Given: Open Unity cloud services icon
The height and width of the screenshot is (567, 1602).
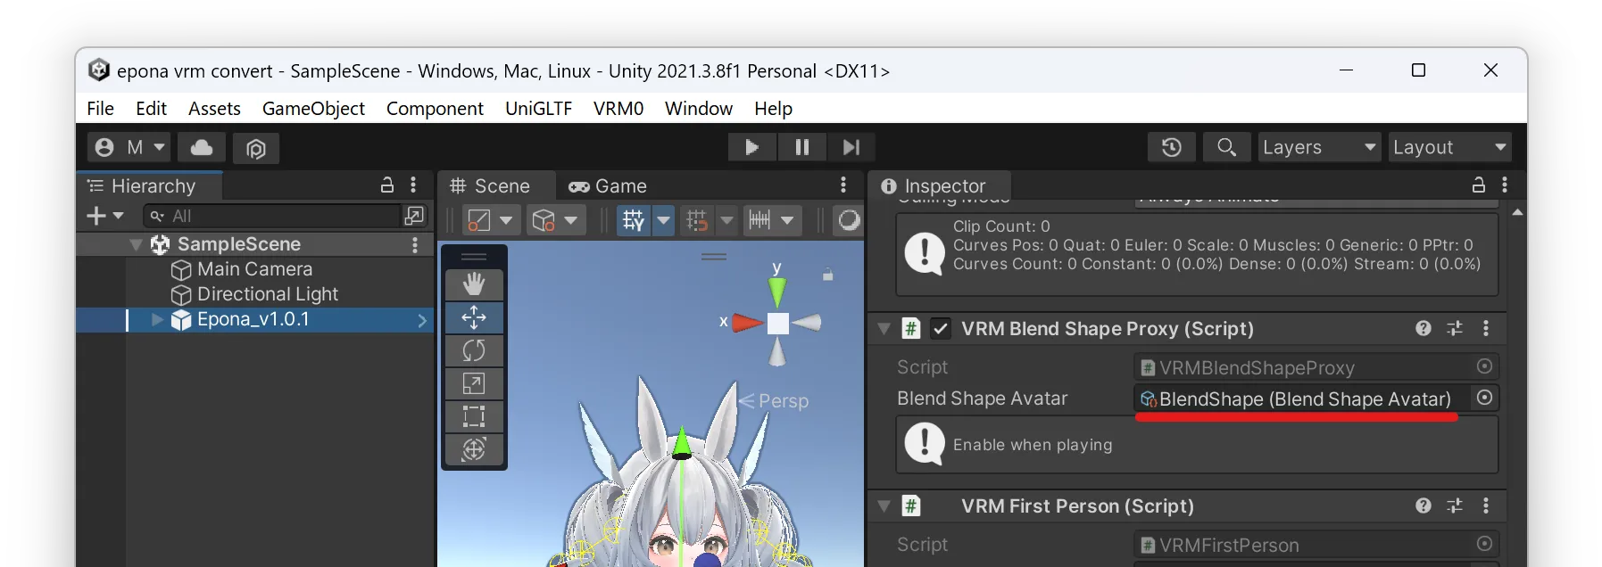Looking at the screenshot, I should pyautogui.click(x=202, y=147).
